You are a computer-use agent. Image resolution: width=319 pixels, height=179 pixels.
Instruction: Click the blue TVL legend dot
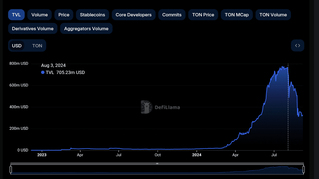click(42, 72)
